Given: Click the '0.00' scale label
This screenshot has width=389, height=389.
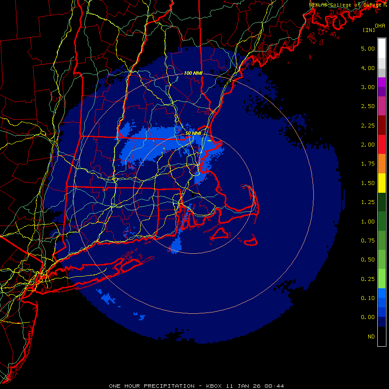Looking at the screenshot, I should coord(368,317).
